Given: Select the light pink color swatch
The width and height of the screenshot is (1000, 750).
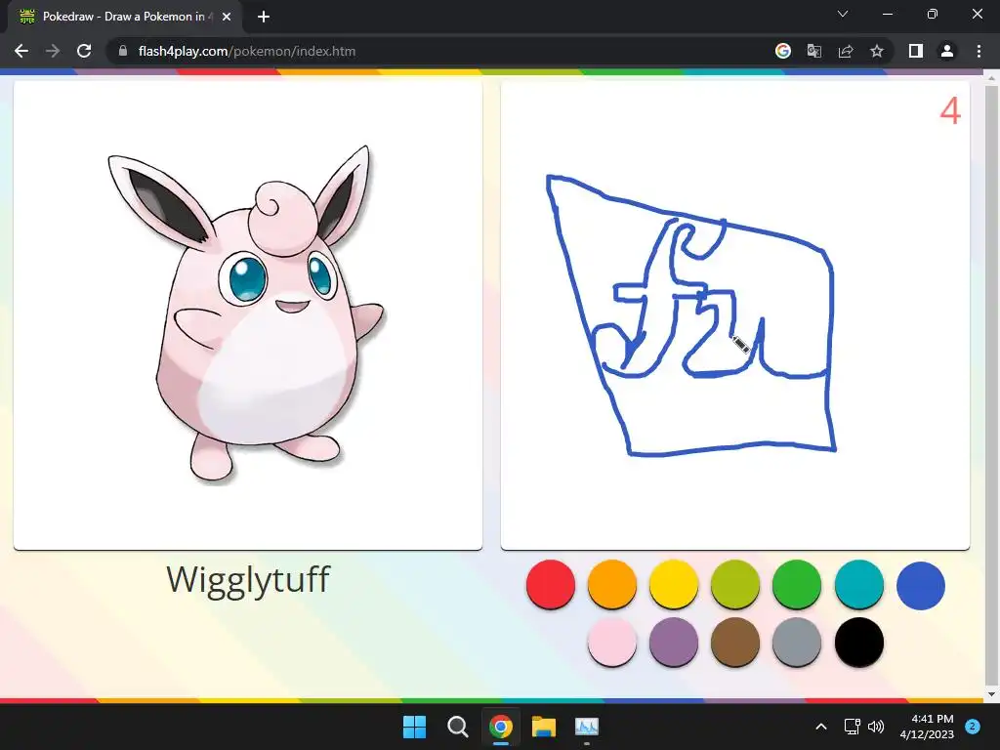Looking at the screenshot, I should click(x=611, y=642).
